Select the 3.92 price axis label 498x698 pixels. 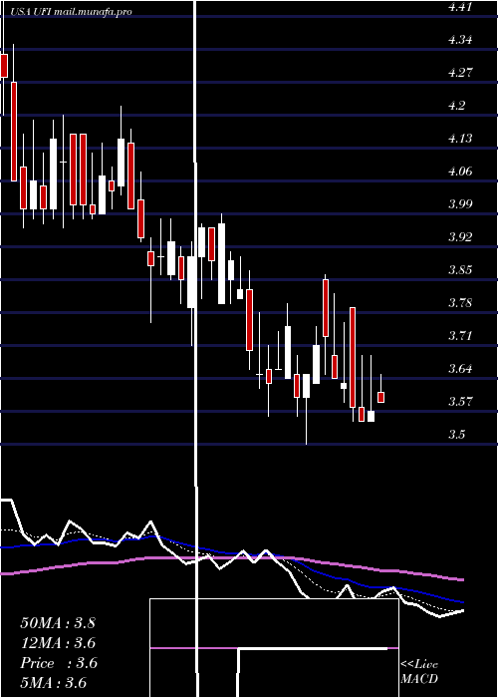460,236
